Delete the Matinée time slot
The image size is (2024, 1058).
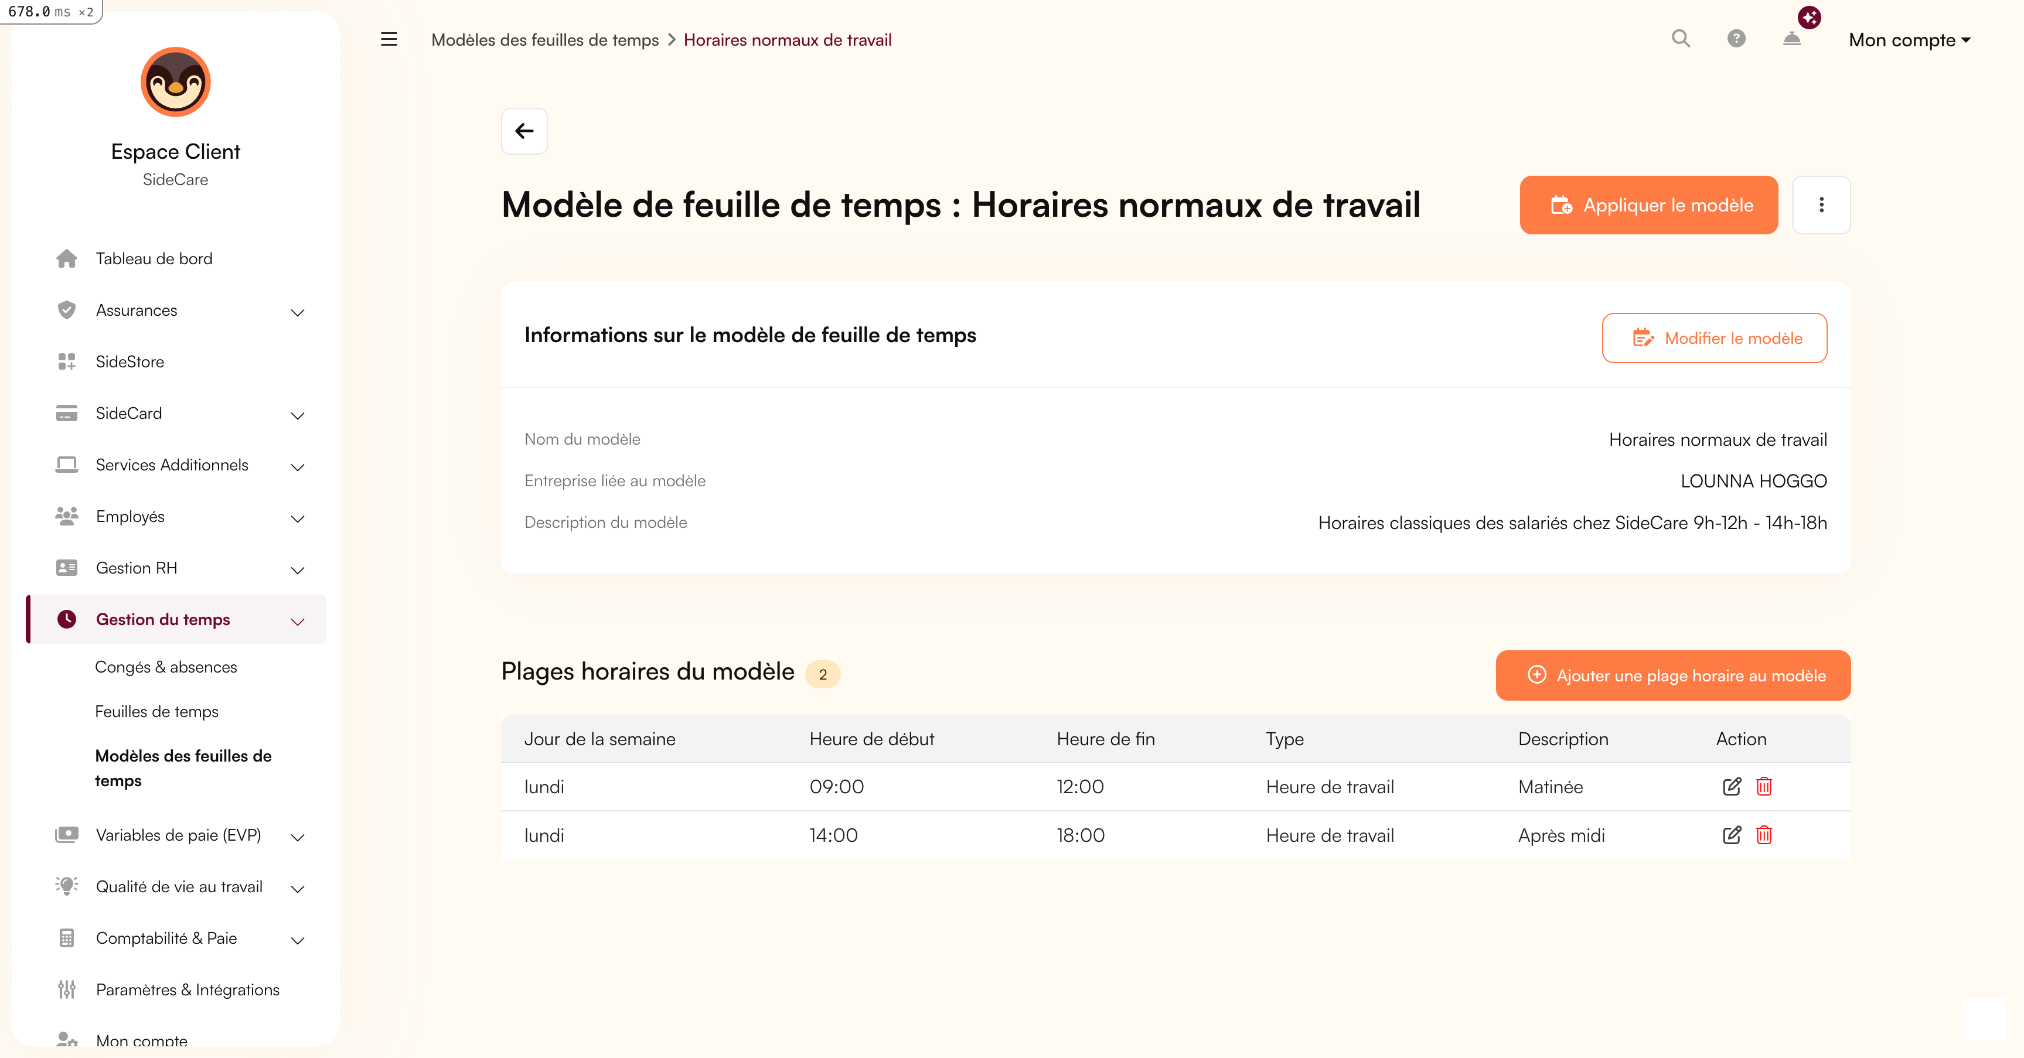(1764, 786)
